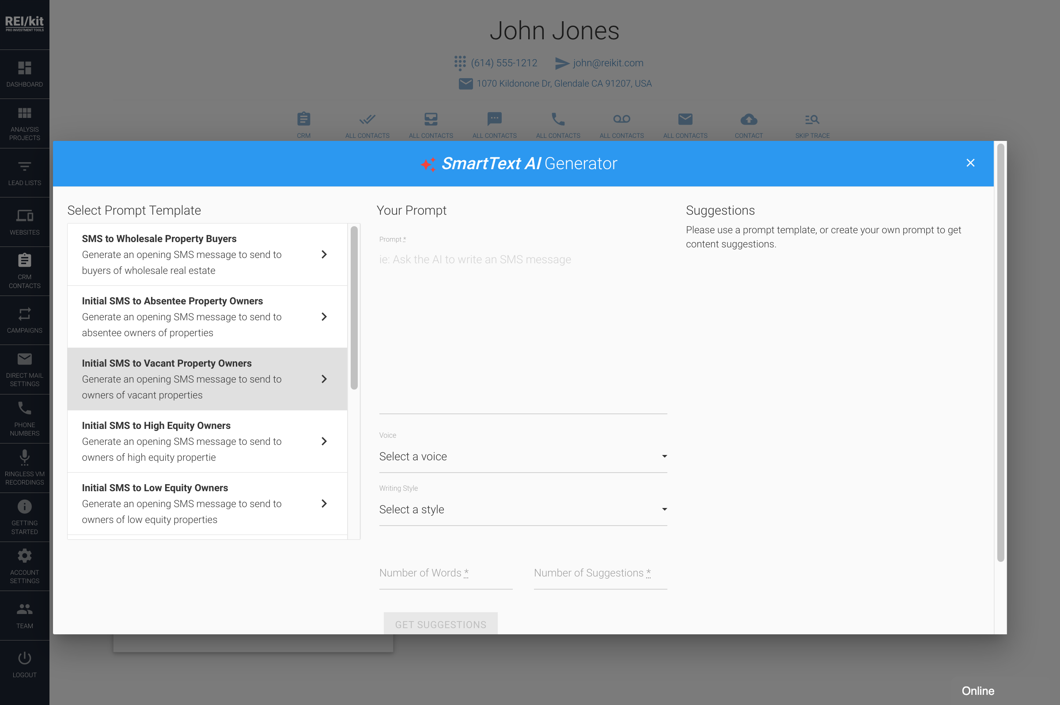Open the Select a voice dropdown
Screen dimensions: 1060x705
(x=523, y=456)
